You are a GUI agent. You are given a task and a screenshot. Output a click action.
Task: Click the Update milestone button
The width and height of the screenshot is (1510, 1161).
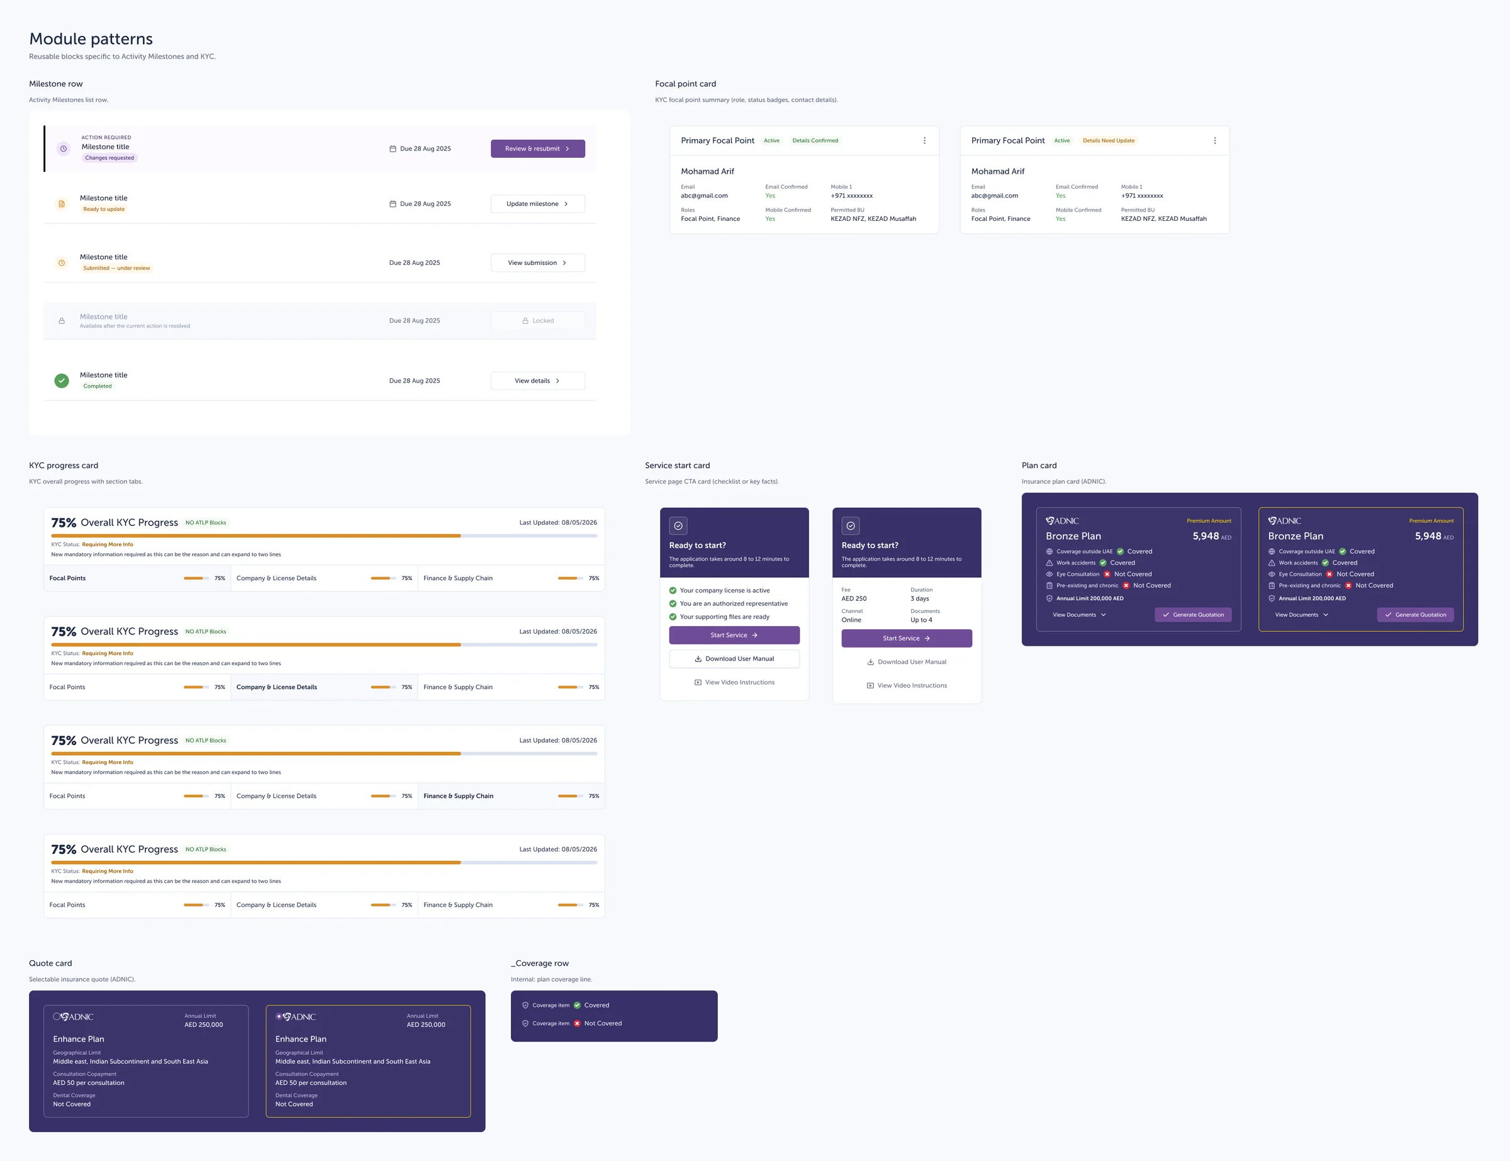tap(537, 204)
